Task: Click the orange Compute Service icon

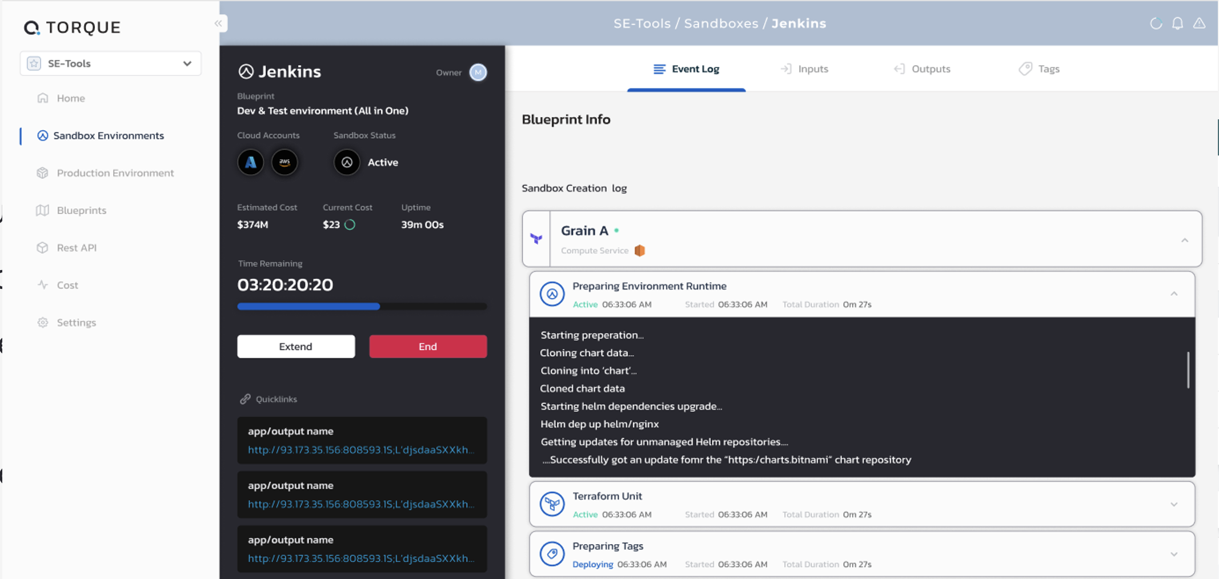Action: coord(640,251)
